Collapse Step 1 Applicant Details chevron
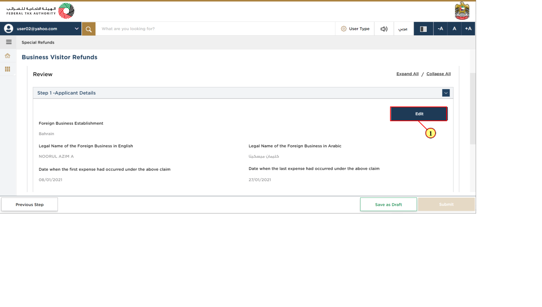Screen dimensions: 542x307 pos(445,93)
